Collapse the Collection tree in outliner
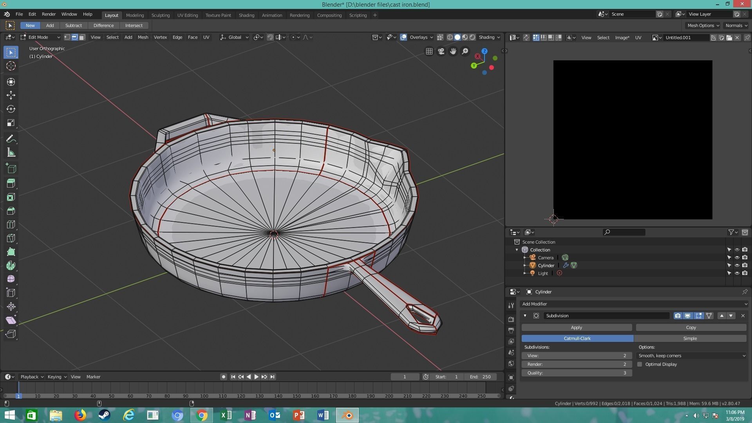Screen dimensions: 752x423 [517, 250]
